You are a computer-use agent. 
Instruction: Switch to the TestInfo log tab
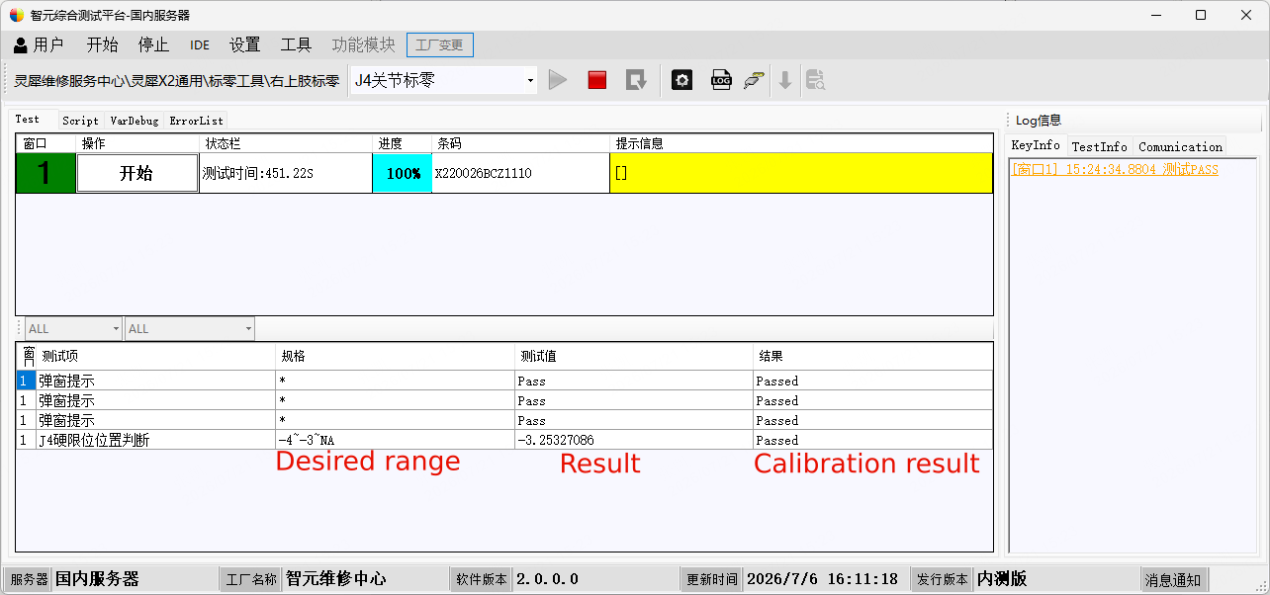tap(1099, 146)
